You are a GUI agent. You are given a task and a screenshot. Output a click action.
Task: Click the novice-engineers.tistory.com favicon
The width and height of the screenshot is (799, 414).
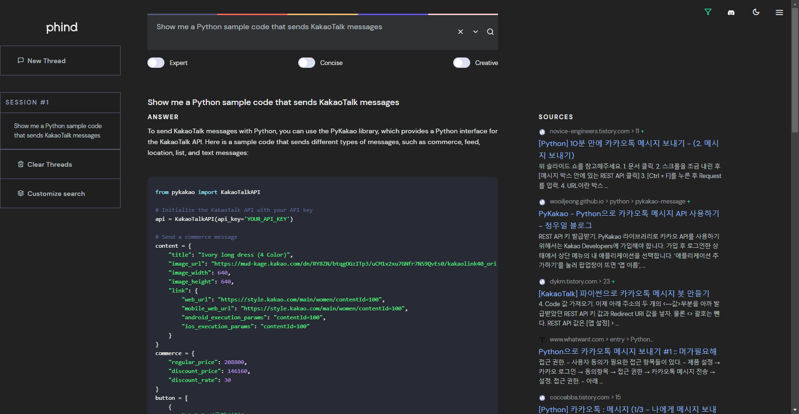pos(542,132)
